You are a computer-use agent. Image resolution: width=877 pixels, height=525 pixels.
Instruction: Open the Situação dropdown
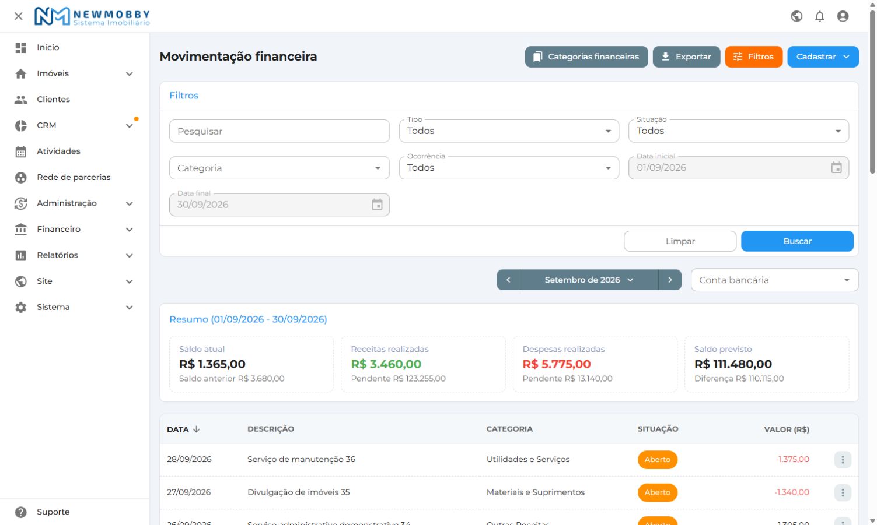tap(739, 131)
